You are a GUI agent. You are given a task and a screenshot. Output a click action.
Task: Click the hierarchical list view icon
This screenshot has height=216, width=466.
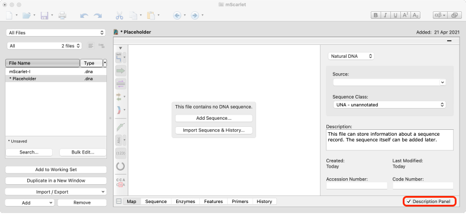102,45
